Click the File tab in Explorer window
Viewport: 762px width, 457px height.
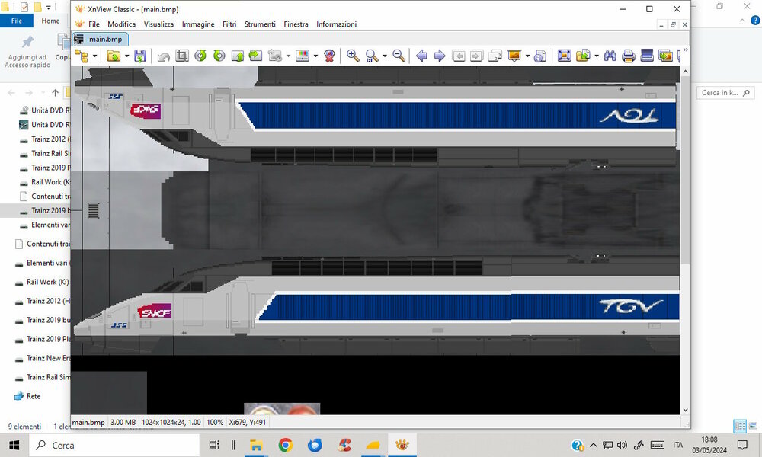pyautogui.click(x=17, y=21)
